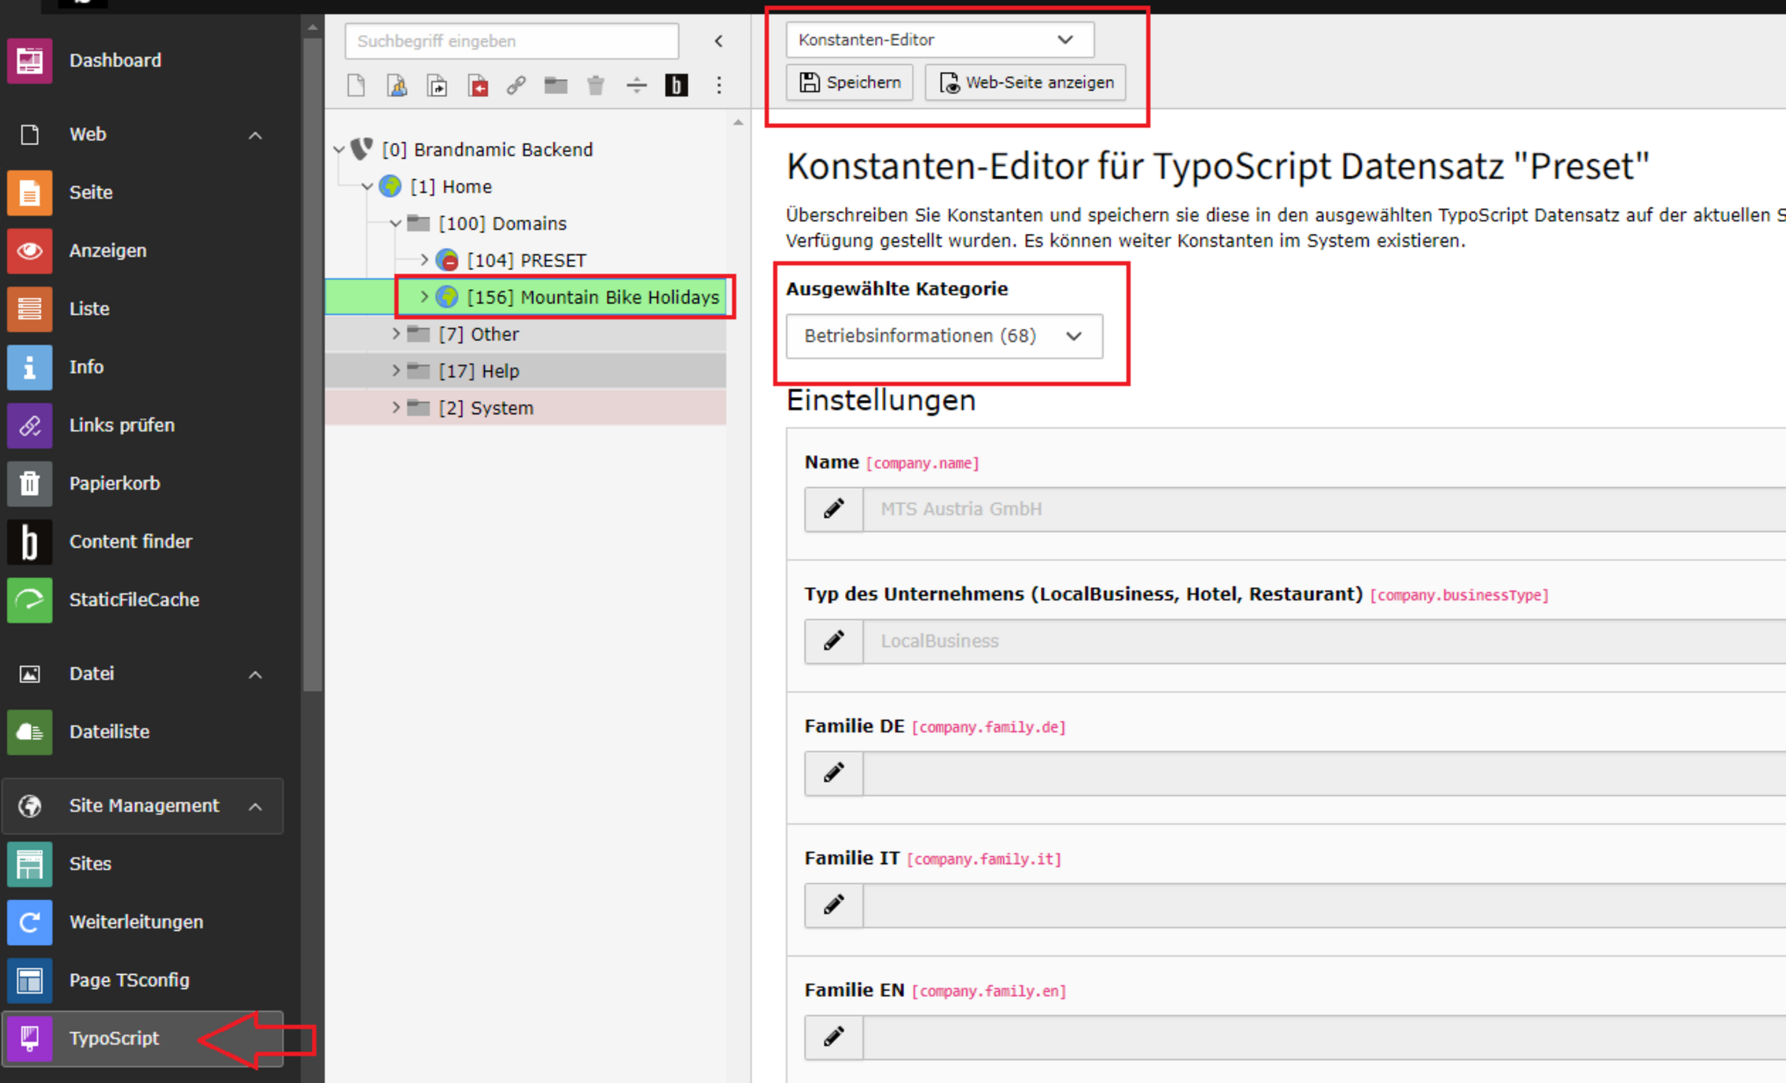Open the Konstanten-Editor dropdown
The height and width of the screenshot is (1083, 1786).
939,40
